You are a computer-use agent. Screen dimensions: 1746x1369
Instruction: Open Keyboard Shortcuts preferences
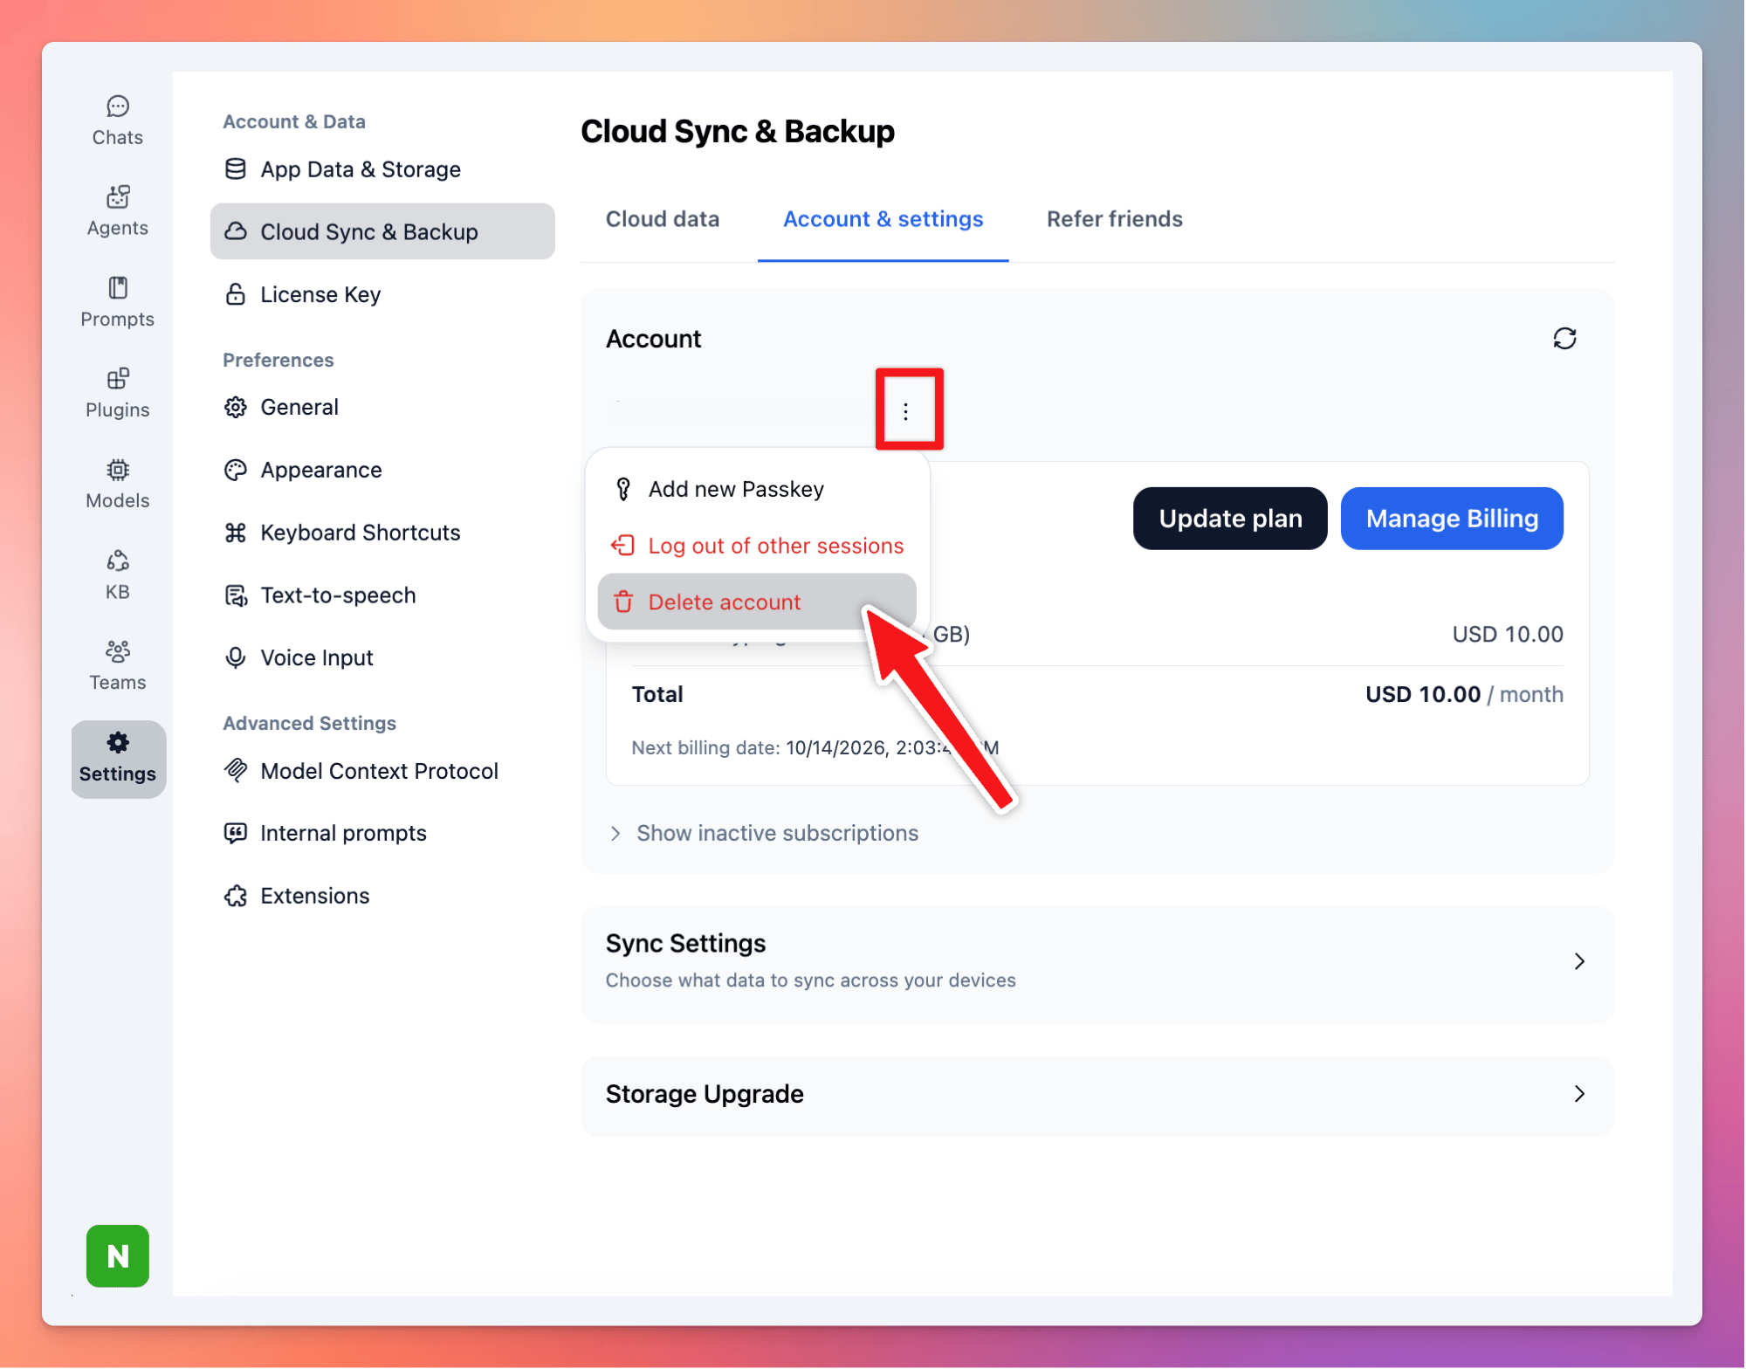click(382, 533)
